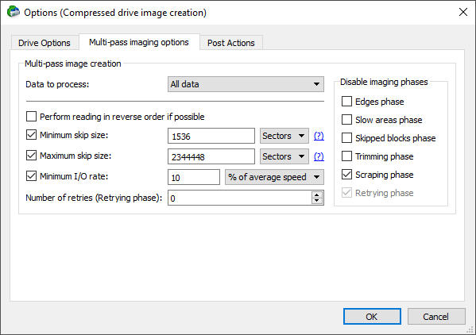Open Minimum skip size Sectors unit dropdown
This screenshot has height=335, width=476.
[284, 136]
